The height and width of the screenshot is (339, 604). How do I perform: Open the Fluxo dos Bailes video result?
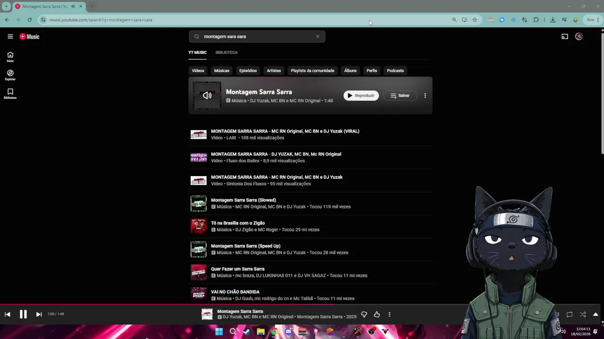[x=310, y=157]
